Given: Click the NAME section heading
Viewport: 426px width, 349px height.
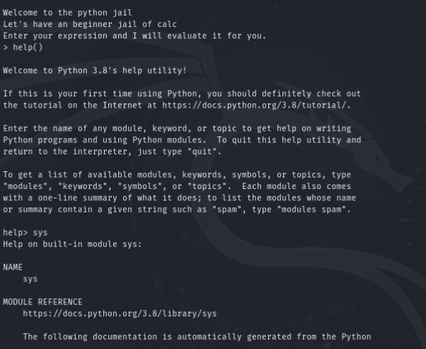Looking at the screenshot, I should (x=13, y=268).
